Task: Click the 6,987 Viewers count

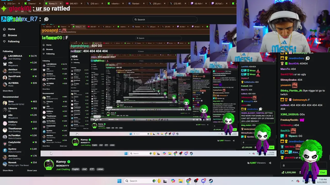Action: point(256,163)
